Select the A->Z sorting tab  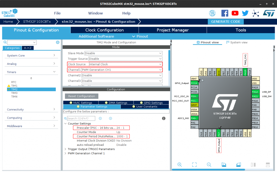(28, 48)
